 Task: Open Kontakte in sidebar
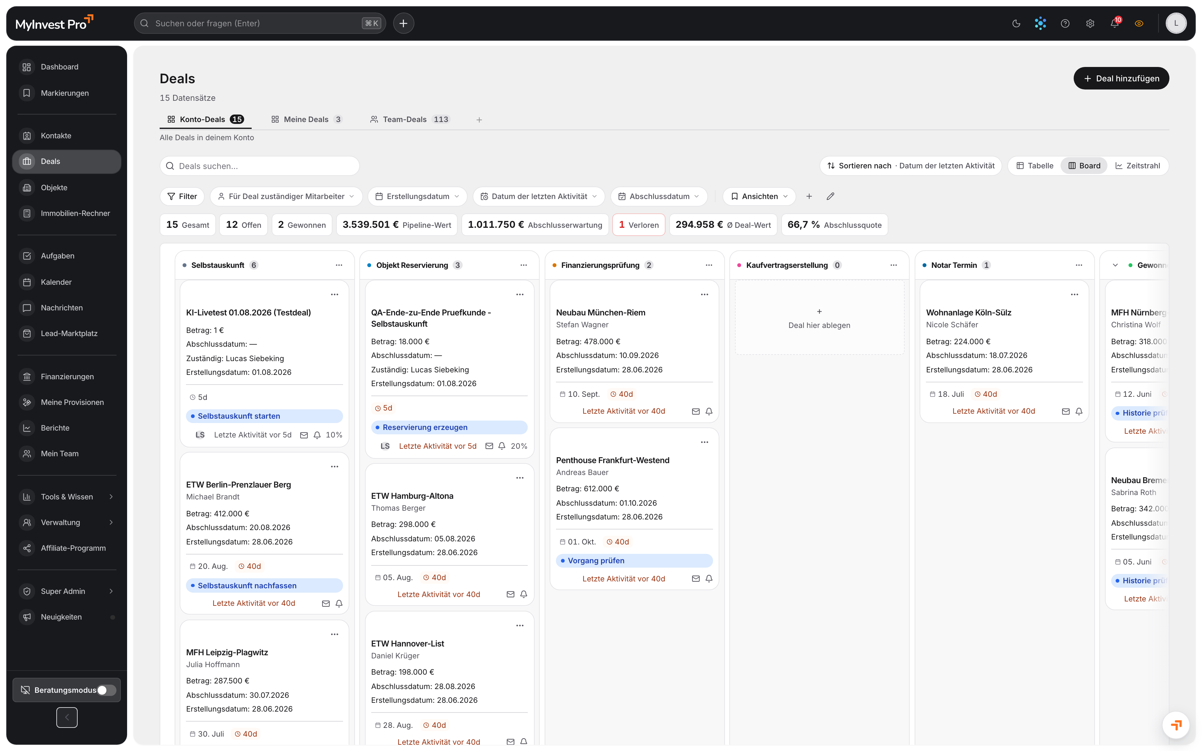point(67,135)
